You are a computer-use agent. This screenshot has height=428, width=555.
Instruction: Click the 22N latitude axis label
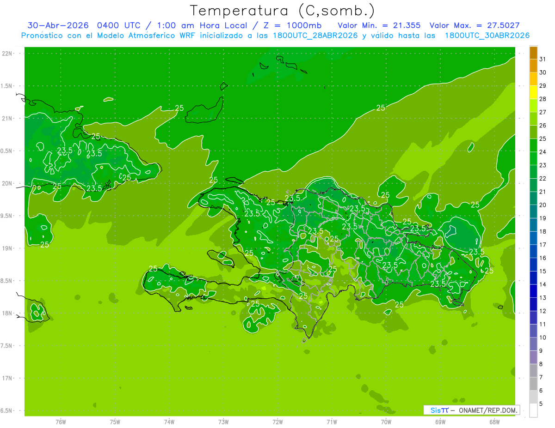pyautogui.click(x=8, y=54)
